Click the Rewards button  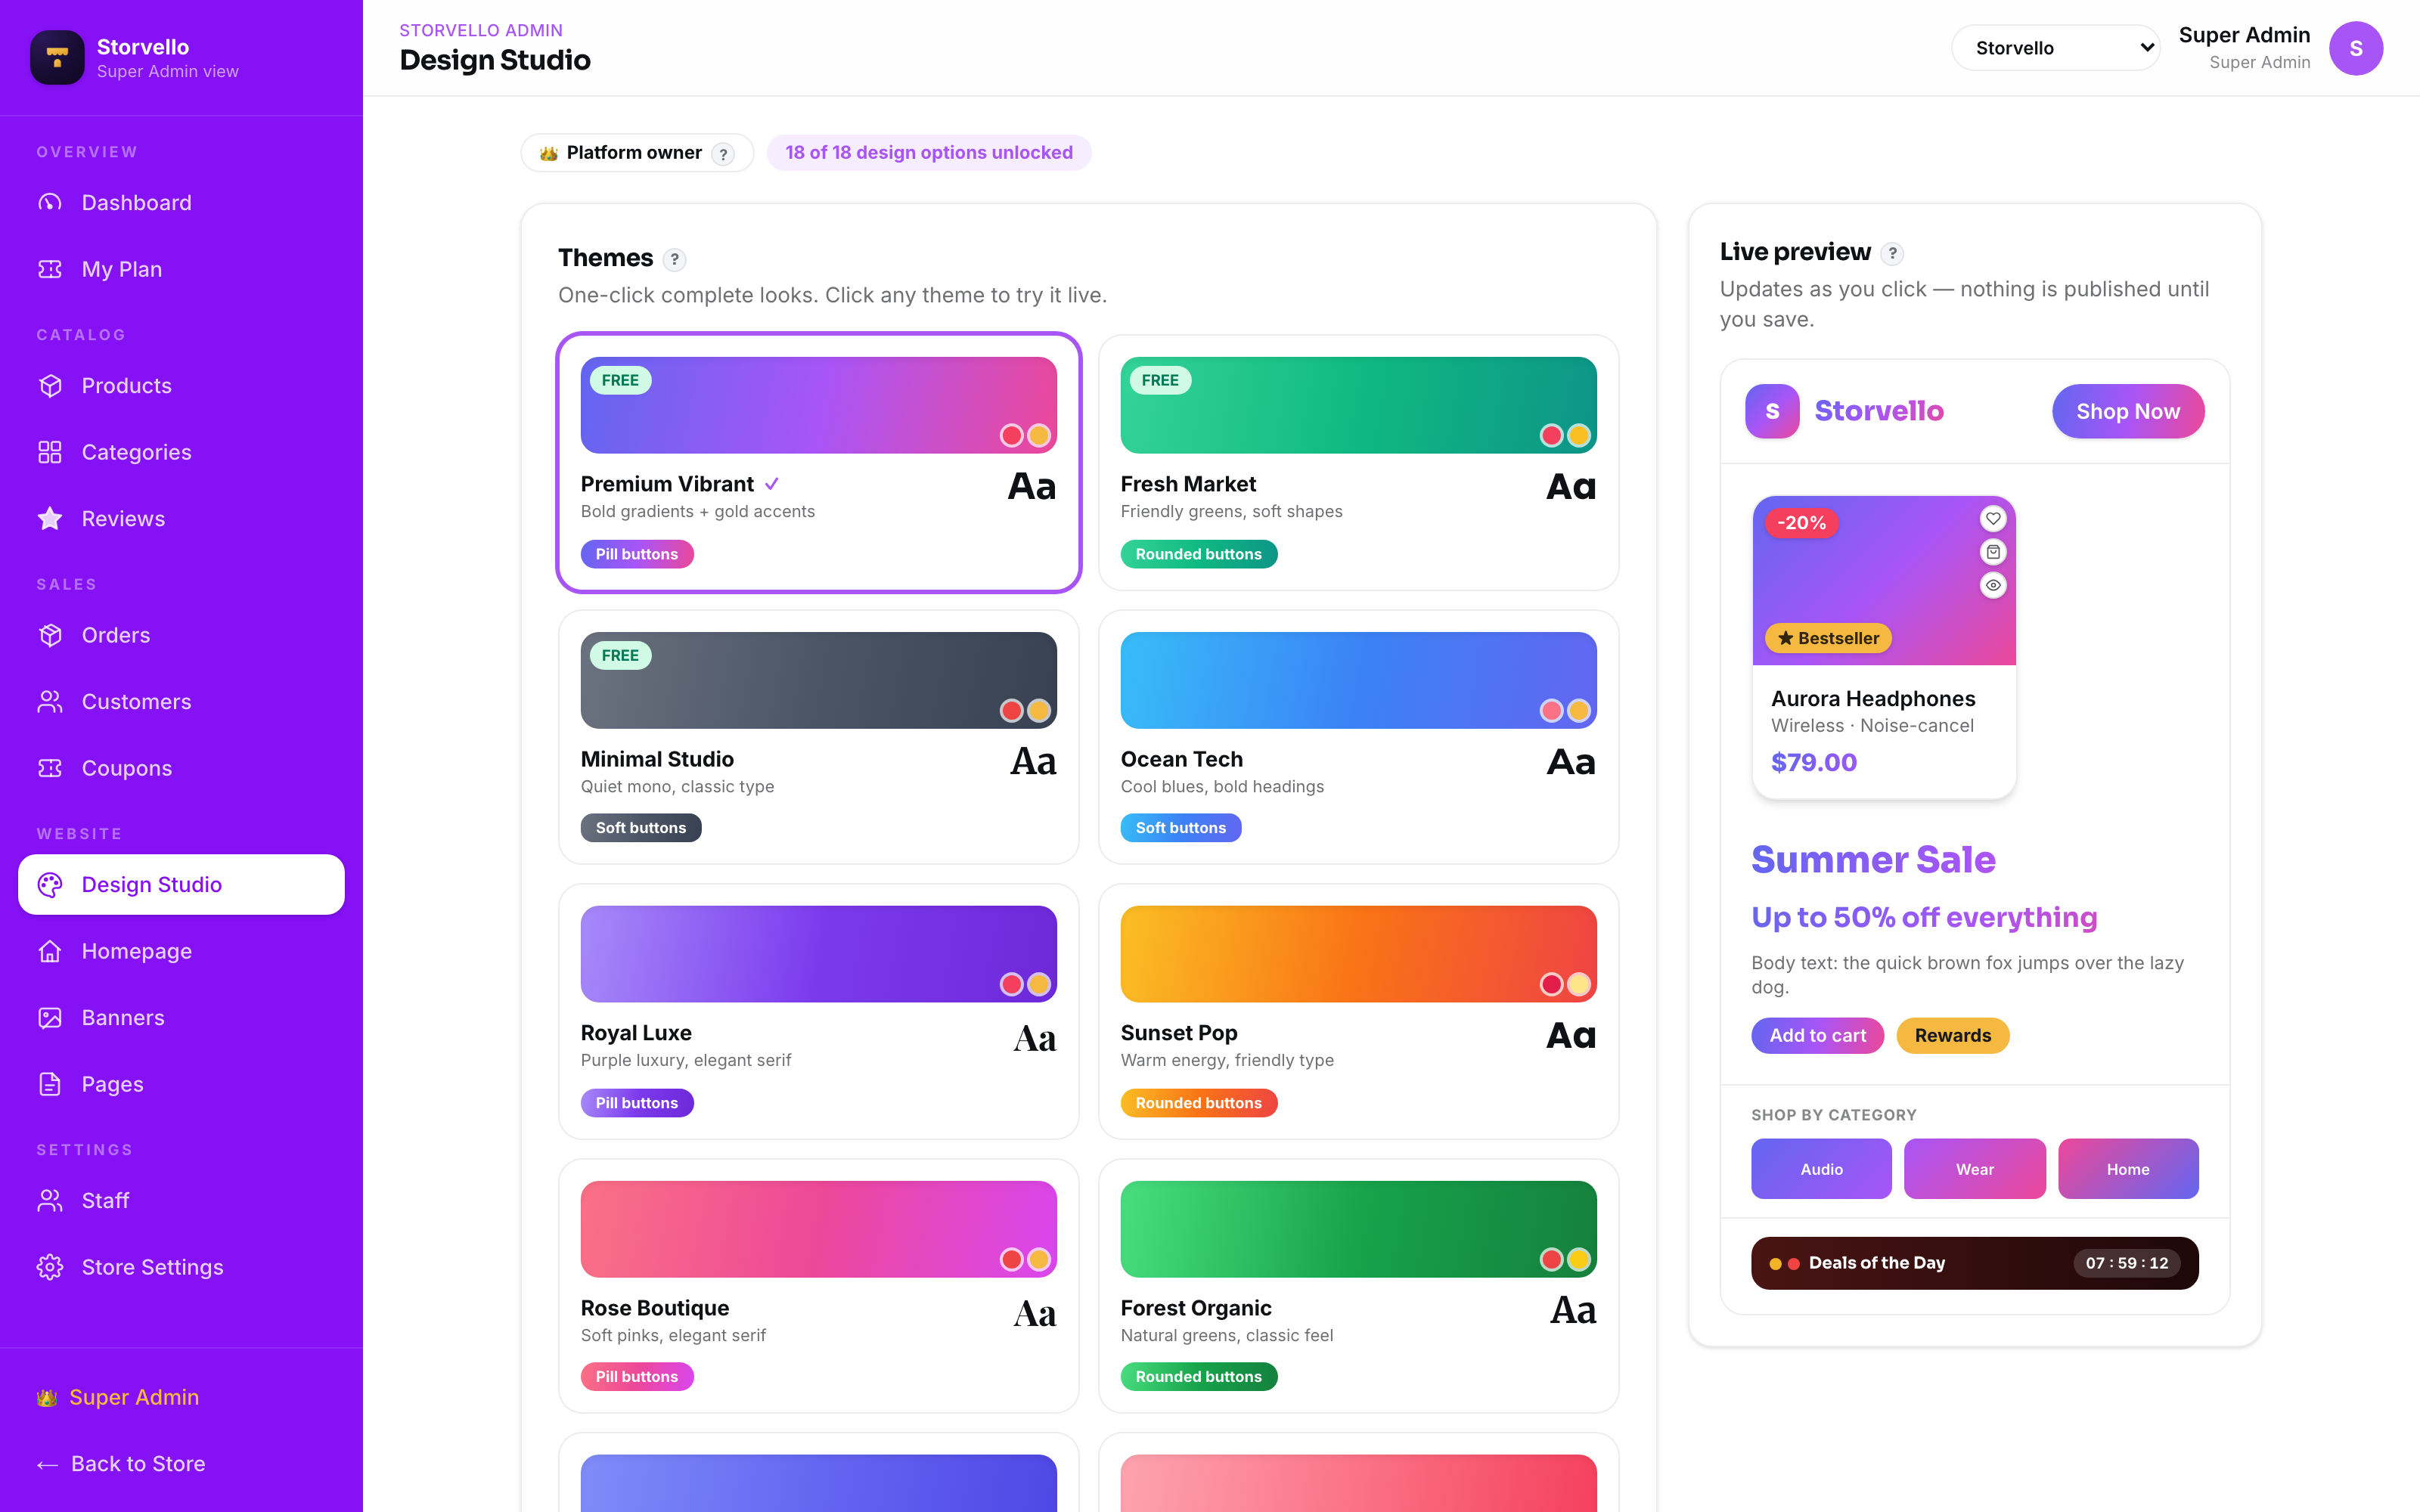(x=1952, y=1035)
